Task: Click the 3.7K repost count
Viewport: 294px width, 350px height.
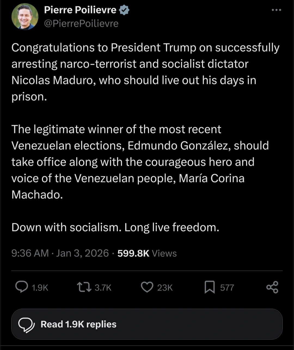Action: pos(103,288)
